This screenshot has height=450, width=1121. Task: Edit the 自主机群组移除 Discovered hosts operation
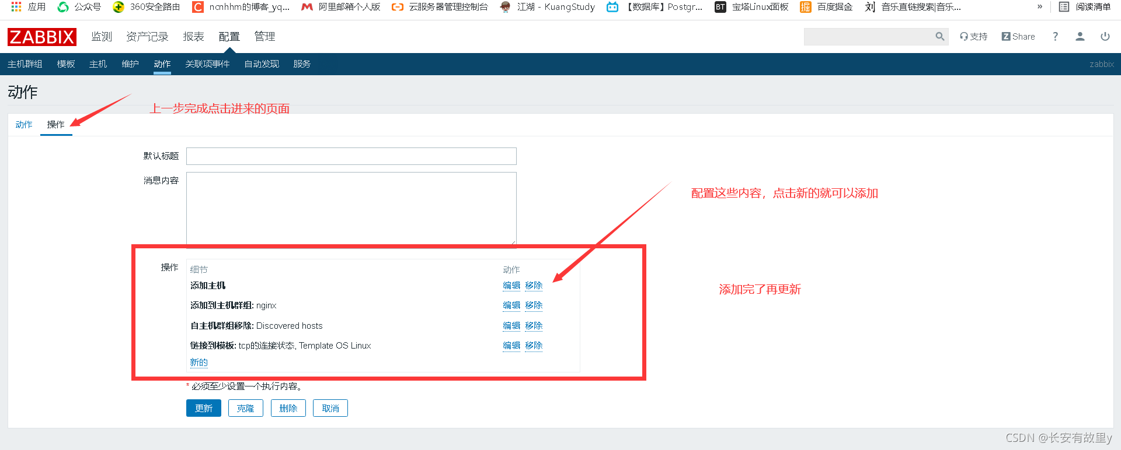tap(511, 326)
